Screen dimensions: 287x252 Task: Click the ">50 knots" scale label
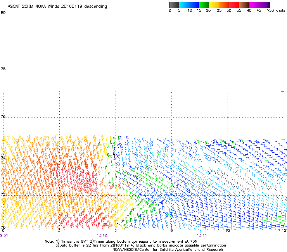coord(276,10)
